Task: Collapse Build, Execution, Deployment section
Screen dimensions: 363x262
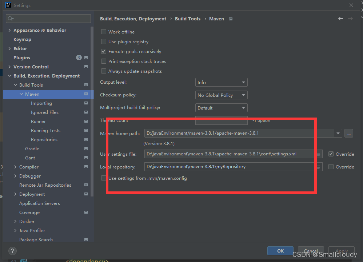Action: tap(9, 76)
